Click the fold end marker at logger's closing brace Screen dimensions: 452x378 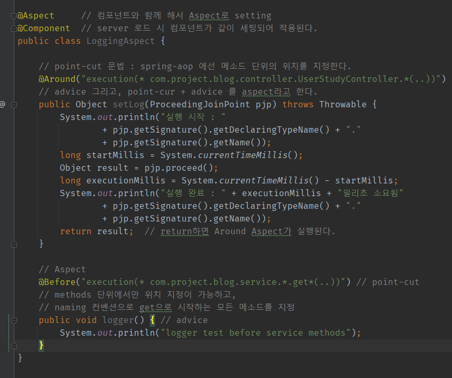[14, 346]
